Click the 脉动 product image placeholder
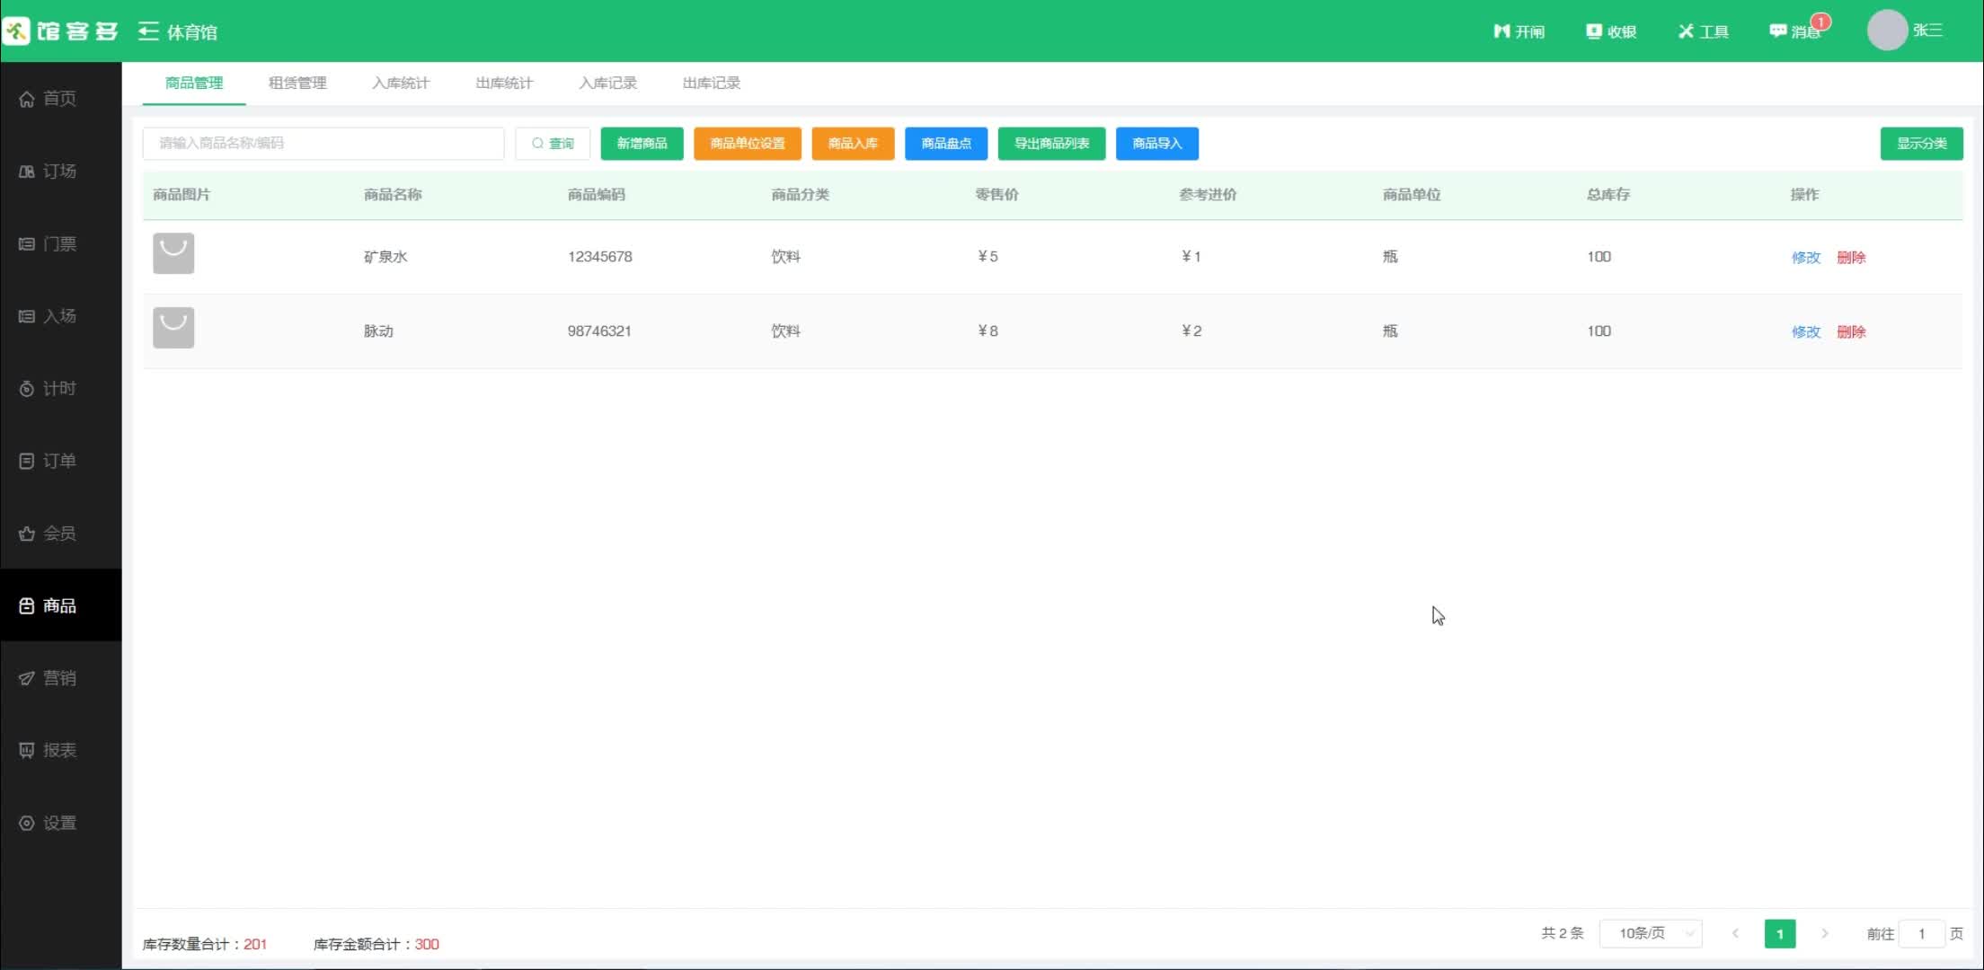This screenshot has height=970, width=1984. tap(173, 328)
